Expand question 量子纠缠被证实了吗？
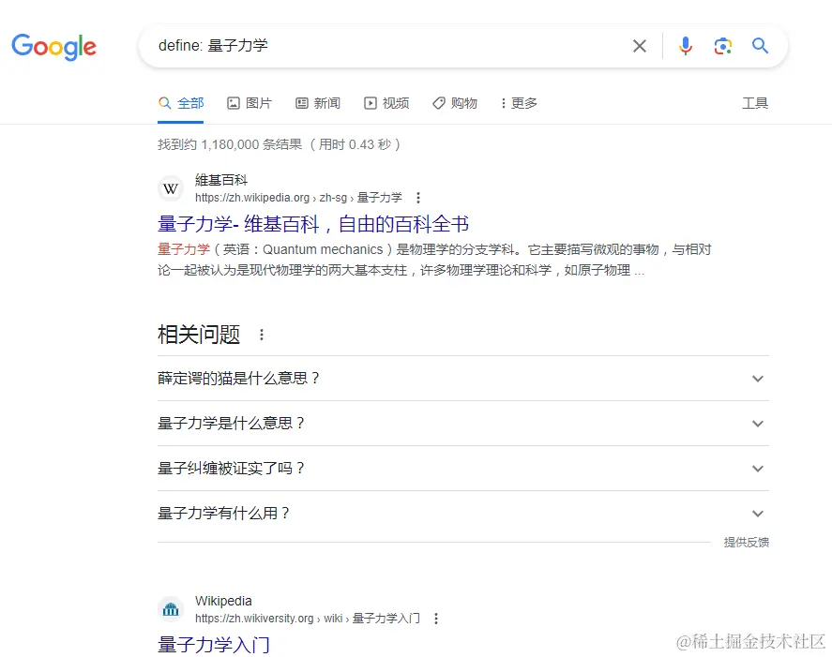 click(462, 469)
